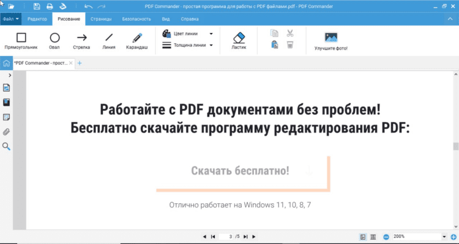Image resolution: width=459 pixels, height=244 pixels.
Task: Click the Отлично работает на Windows text
Action: pos(240,205)
